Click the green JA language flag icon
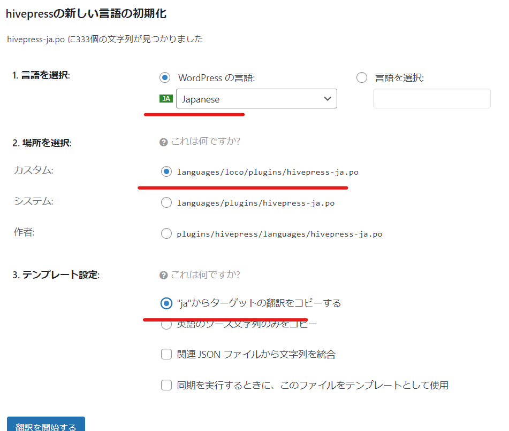 pos(166,99)
